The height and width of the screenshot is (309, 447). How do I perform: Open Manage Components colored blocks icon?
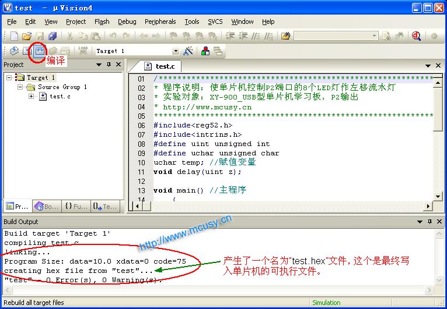[205, 51]
